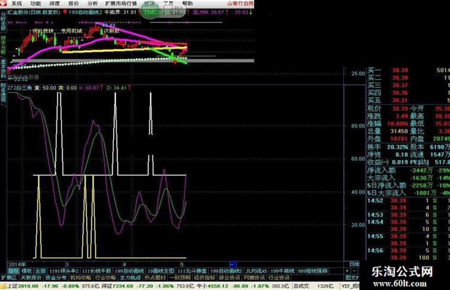This screenshot has width=450, height=290.
Task: Open the 热点题材 tab
Action: pos(155,278)
